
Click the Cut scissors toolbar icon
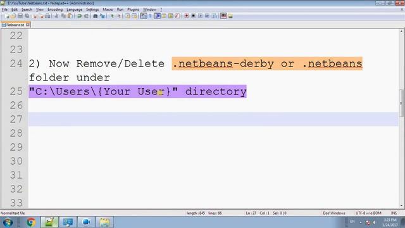pyautogui.click(x=56, y=16)
